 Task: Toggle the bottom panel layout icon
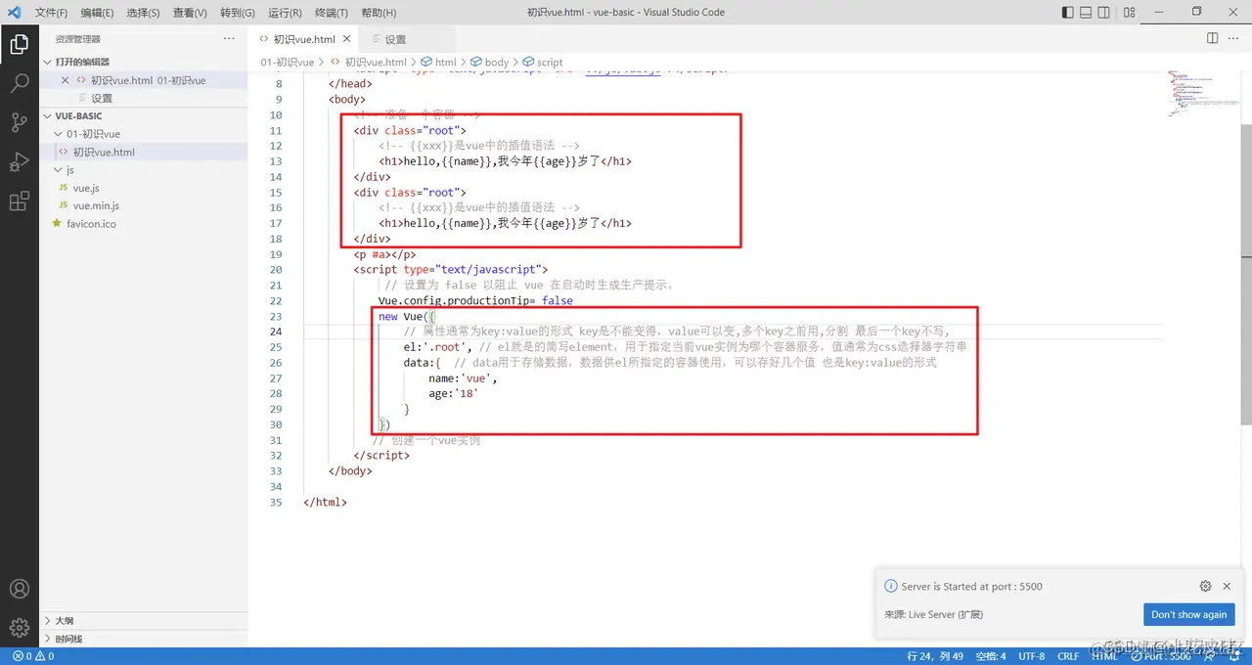point(1086,13)
